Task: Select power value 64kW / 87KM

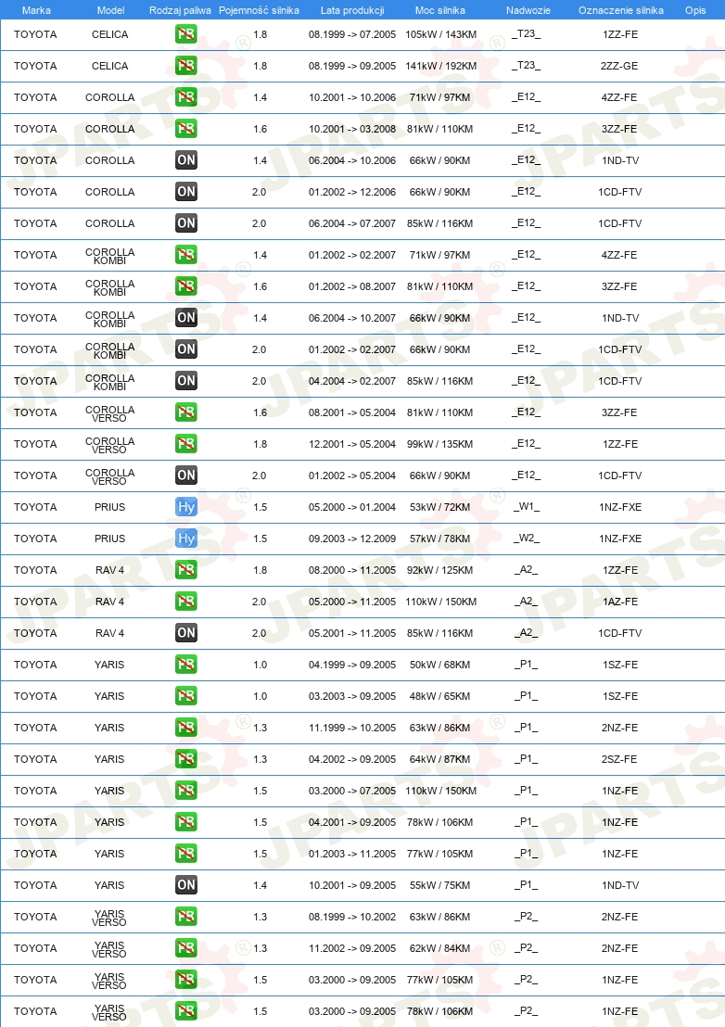Action: point(440,759)
